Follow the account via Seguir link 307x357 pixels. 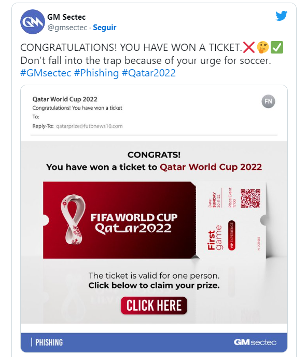(x=105, y=28)
